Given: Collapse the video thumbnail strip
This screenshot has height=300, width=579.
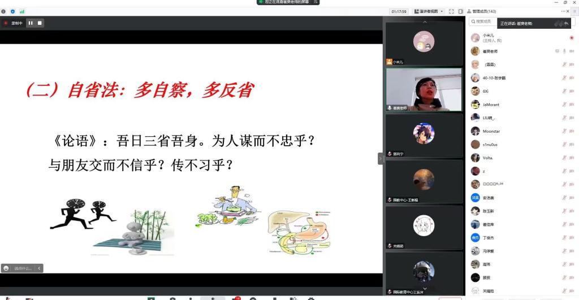Looking at the screenshot, I should (x=381, y=159).
